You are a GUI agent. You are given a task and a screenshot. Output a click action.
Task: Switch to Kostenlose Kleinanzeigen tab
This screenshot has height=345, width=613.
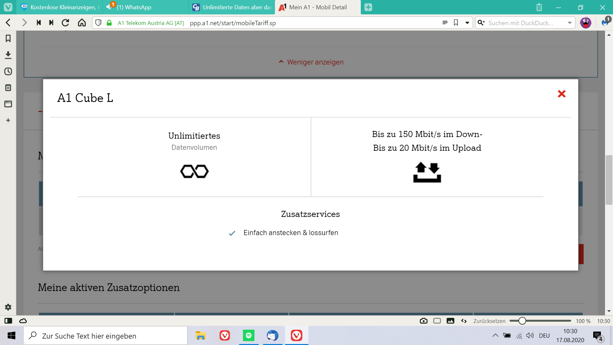pos(59,7)
